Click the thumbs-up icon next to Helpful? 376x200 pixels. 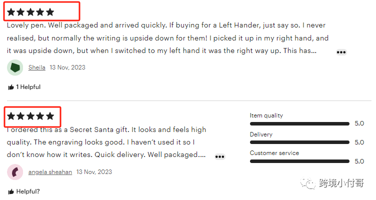(x=11, y=191)
